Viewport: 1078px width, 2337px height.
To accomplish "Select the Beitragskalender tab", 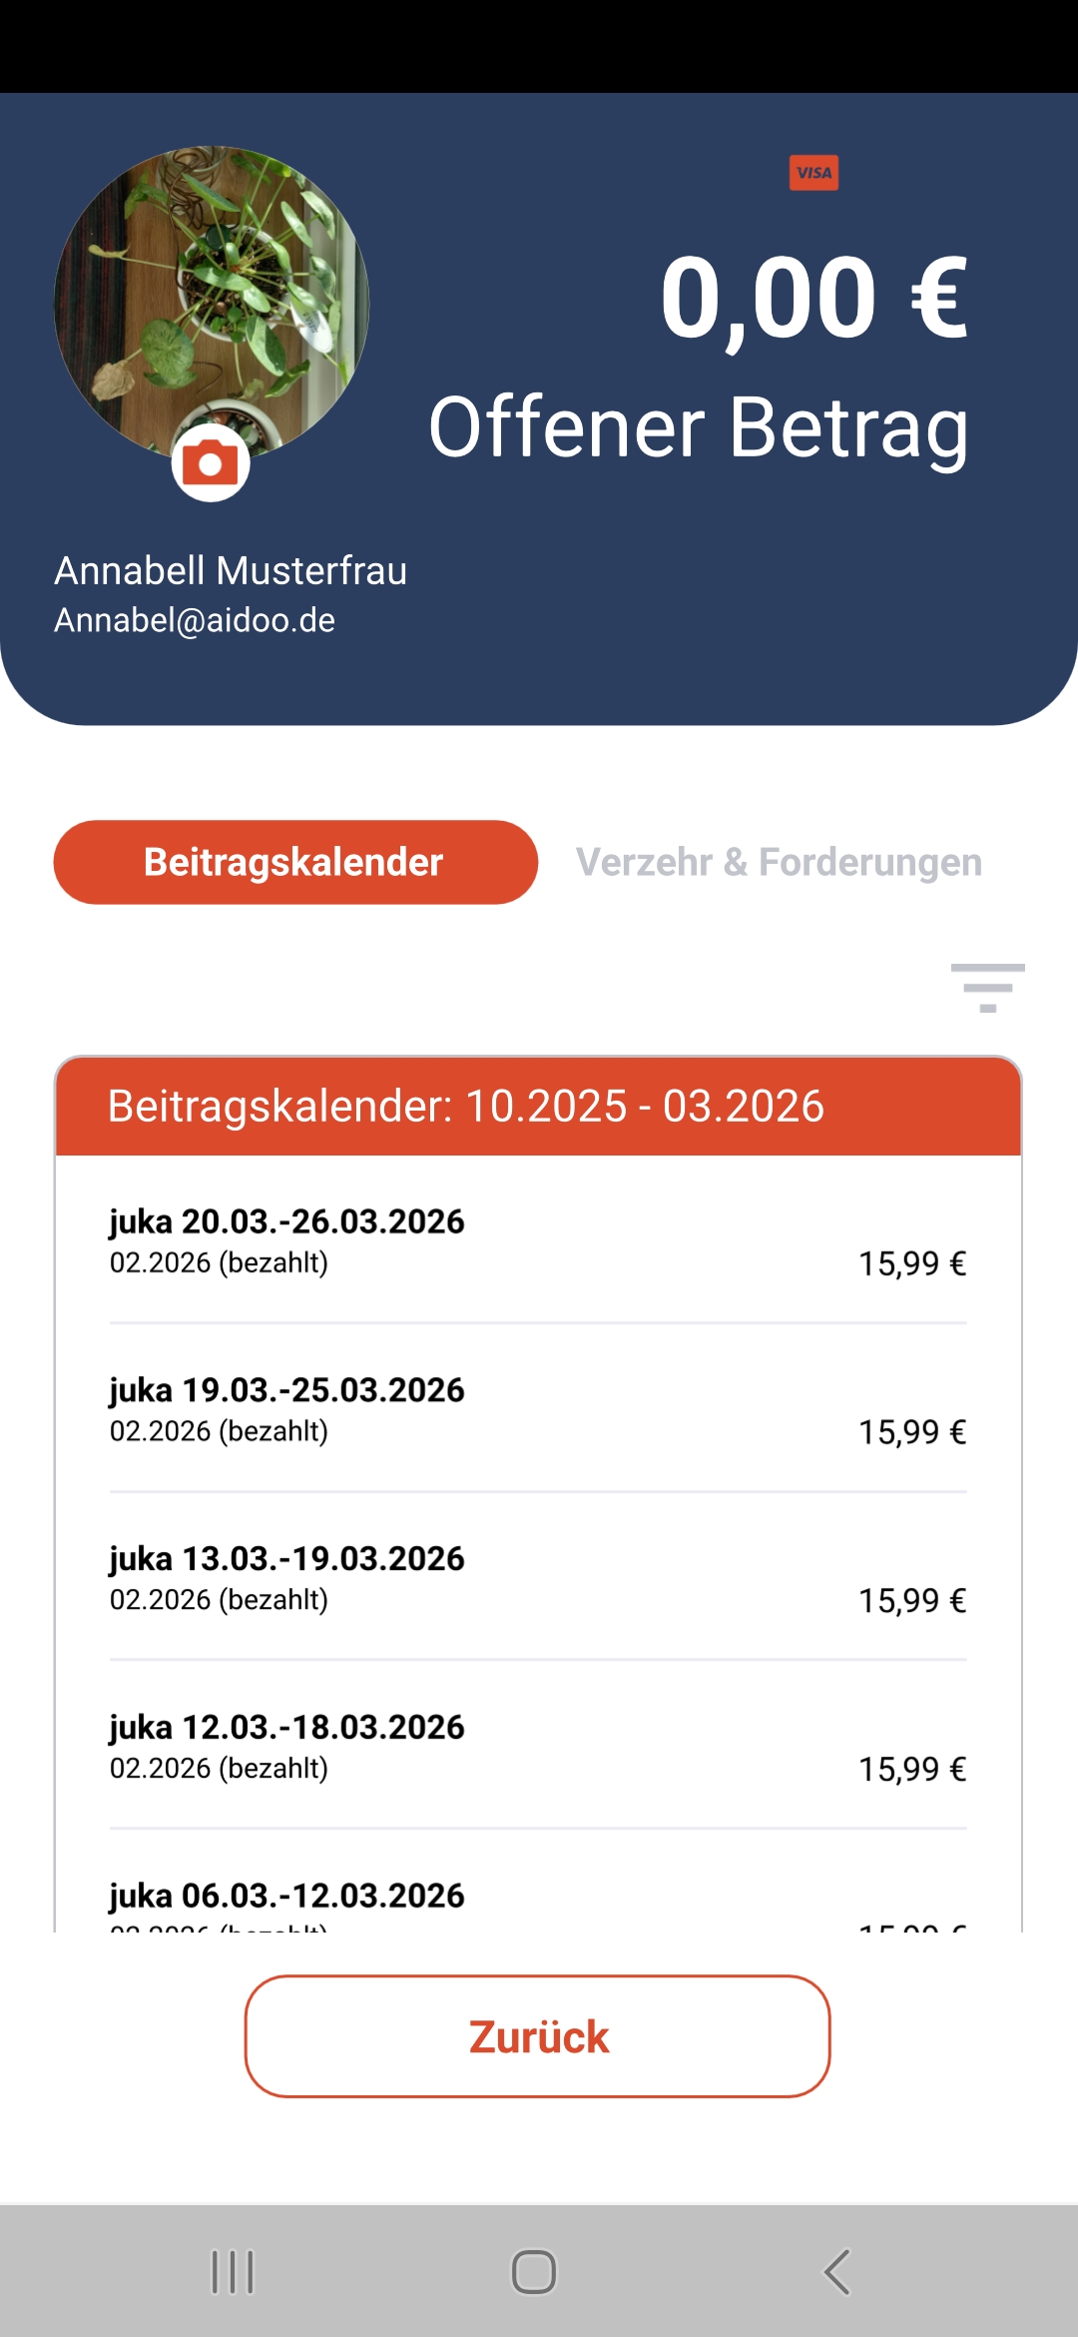I will pyautogui.click(x=295, y=862).
